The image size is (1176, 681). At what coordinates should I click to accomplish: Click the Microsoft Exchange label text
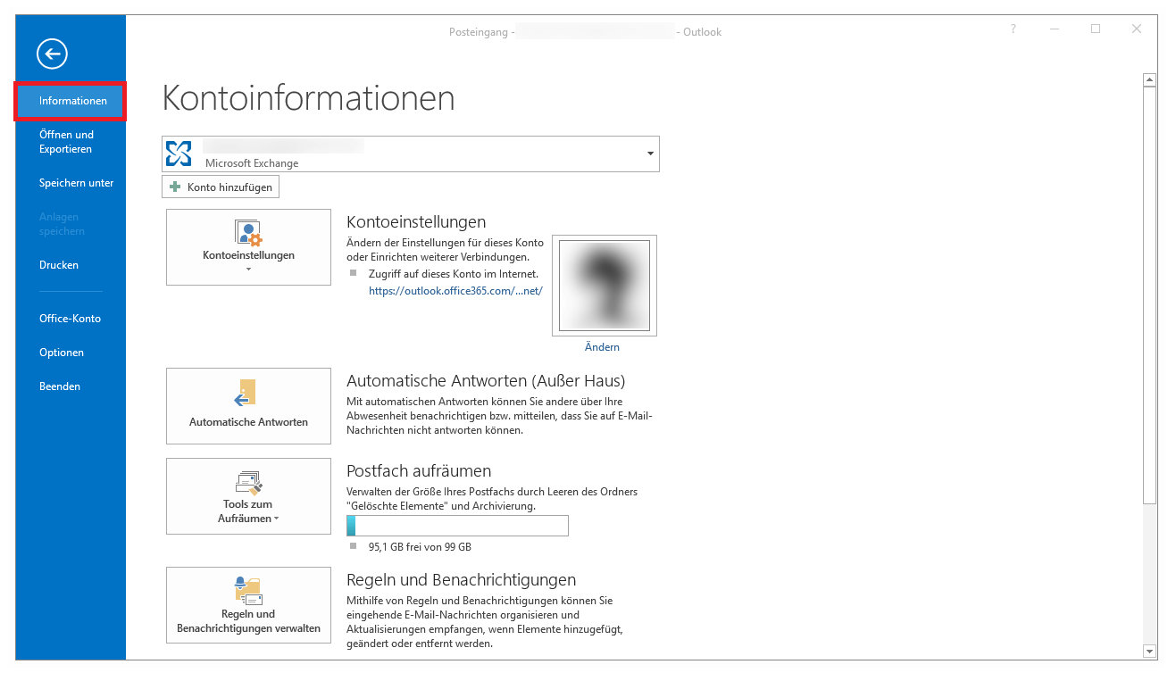coord(252,163)
